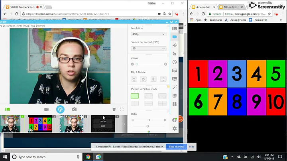
Task: Select side-by-side split Picture in Picture layout
Action: pos(135,104)
